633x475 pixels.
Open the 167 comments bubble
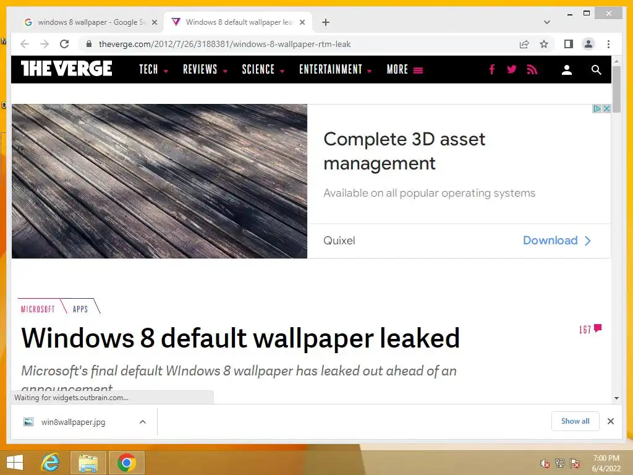pos(590,330)
